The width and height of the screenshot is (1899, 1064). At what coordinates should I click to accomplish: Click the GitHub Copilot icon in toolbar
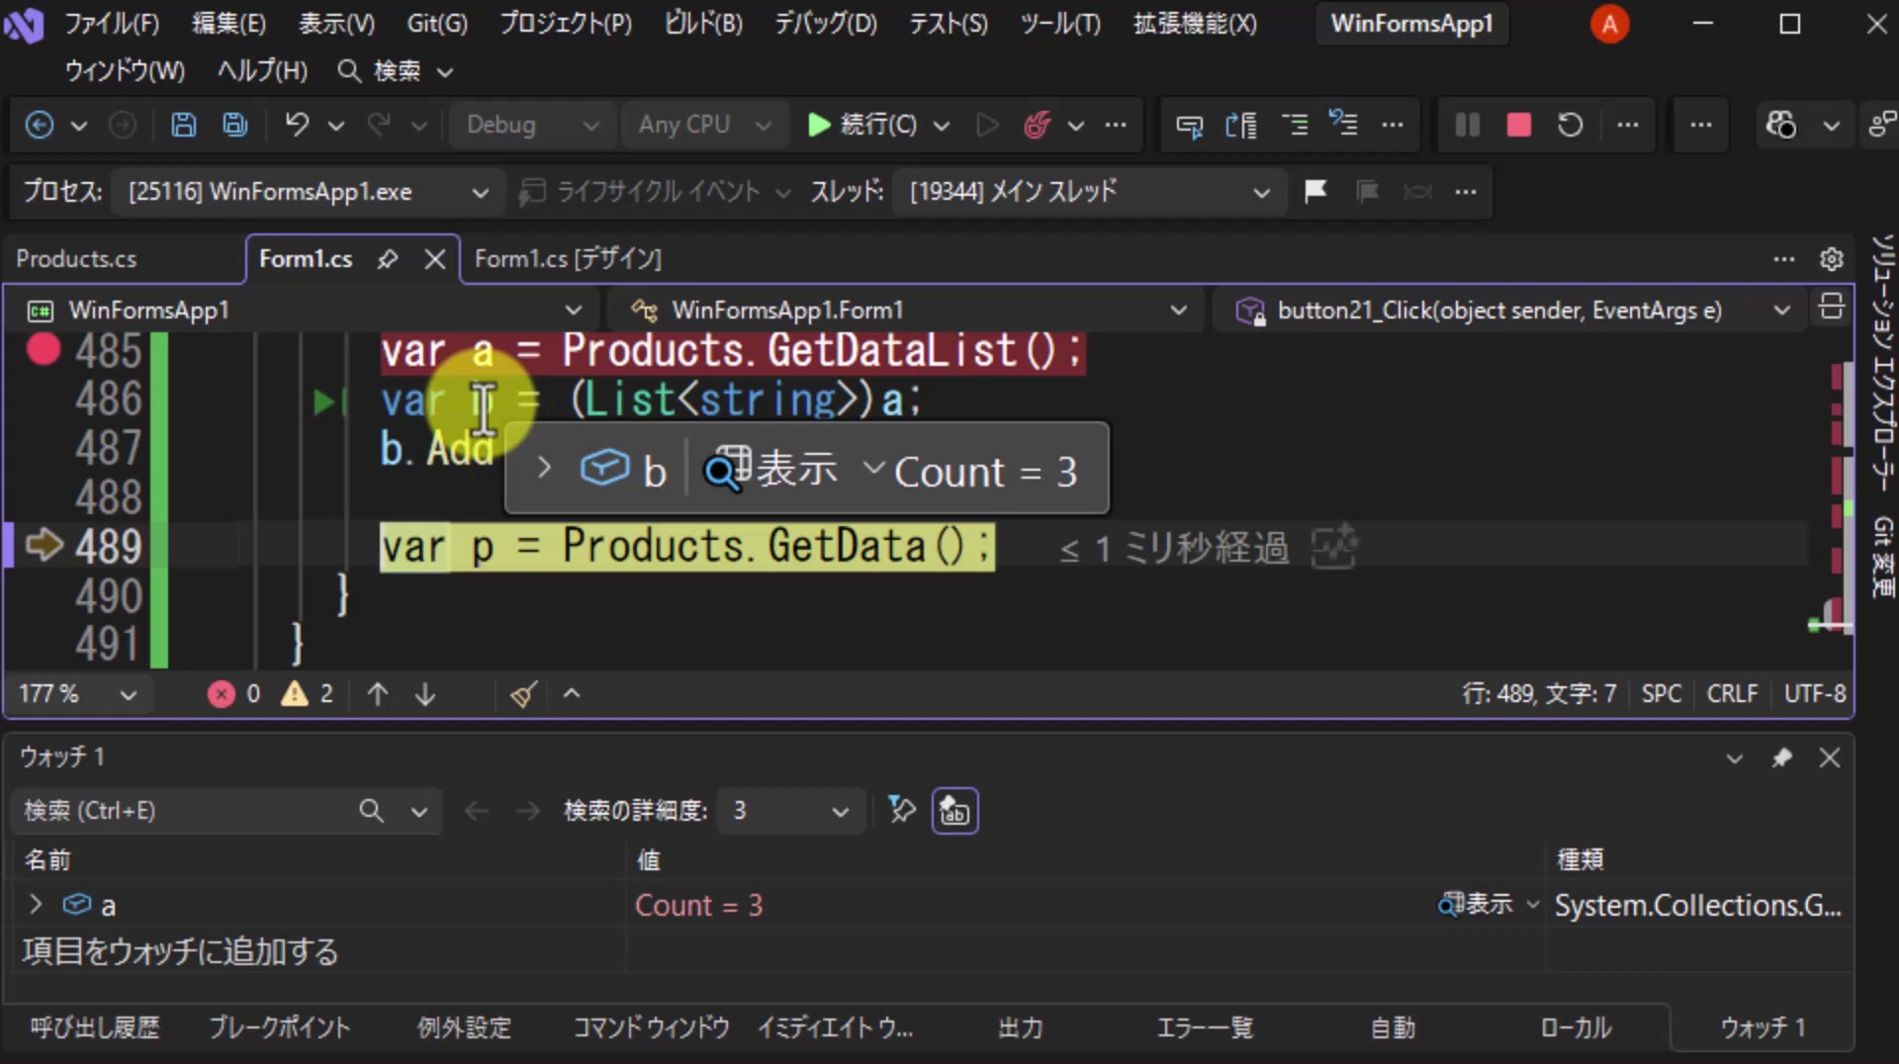[x=1781, y=125]
